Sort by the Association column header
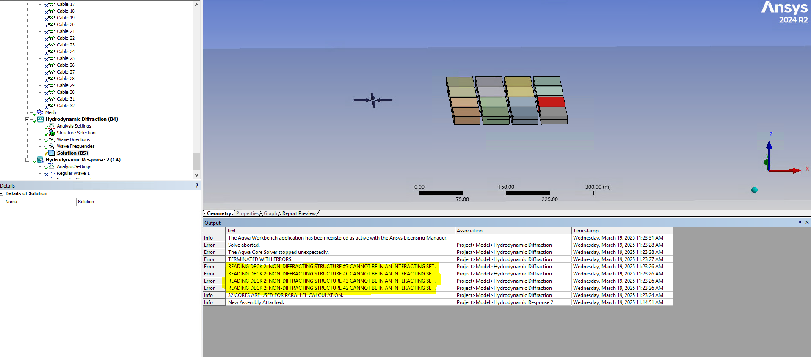Image resolution: width=811 pixels, height=357 pixels. click(x=513, y=231)
